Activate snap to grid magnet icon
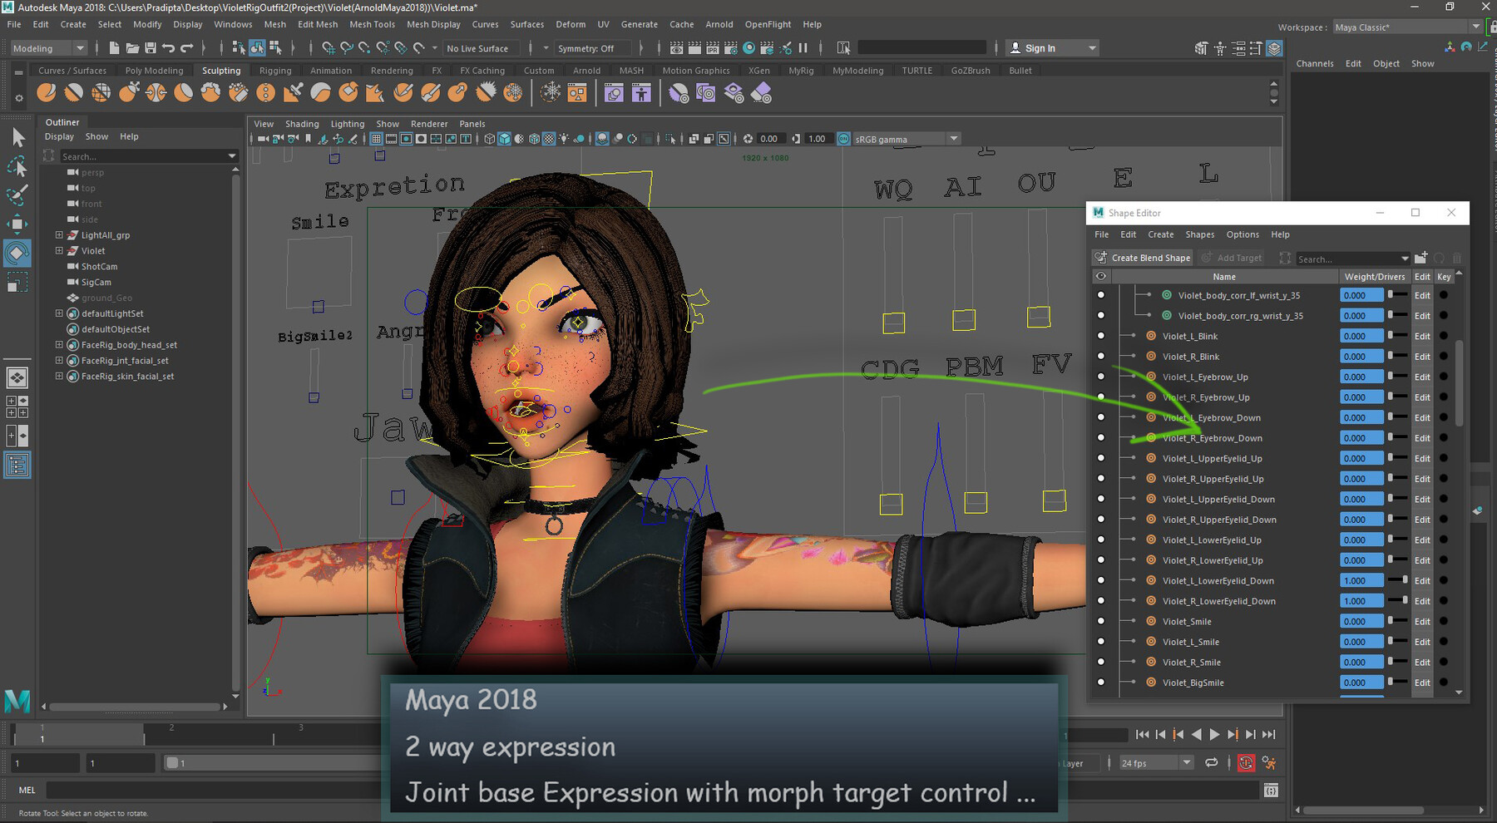 pyautogui.click(x=329, y=47)
